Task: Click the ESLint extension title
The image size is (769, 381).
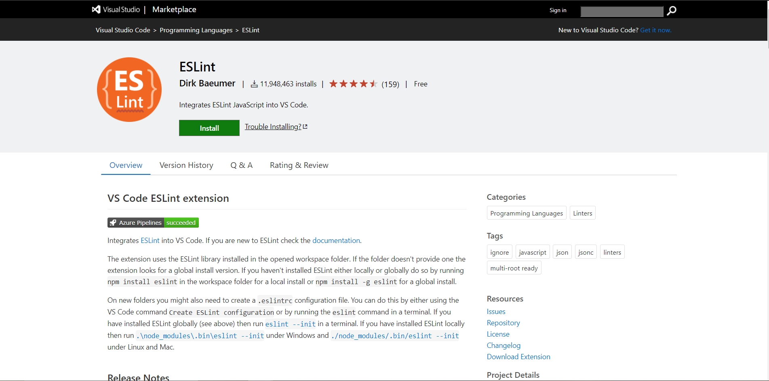Action: tap(197, 67)
